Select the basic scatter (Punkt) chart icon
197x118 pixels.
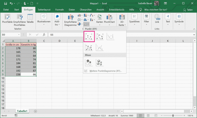(89, 37)
